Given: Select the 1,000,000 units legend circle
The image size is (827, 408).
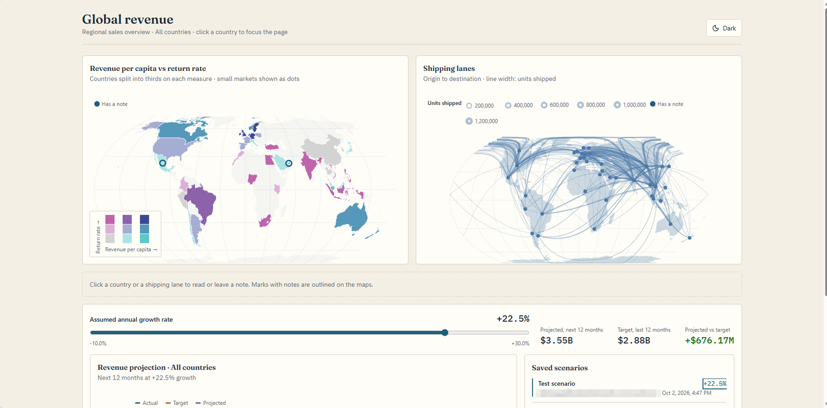Looking at the screenshot, I should [x=617, y=104].
